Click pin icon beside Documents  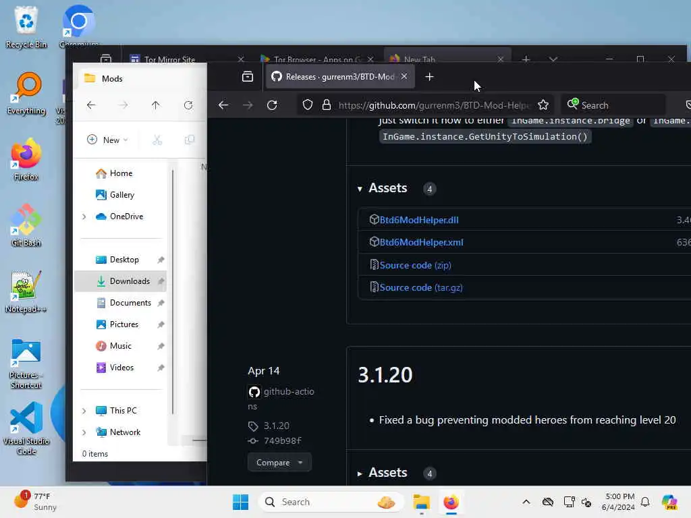pos(161,303)
